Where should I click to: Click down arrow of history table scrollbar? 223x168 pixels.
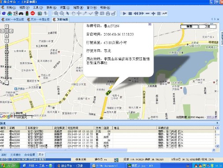[218, 146]
